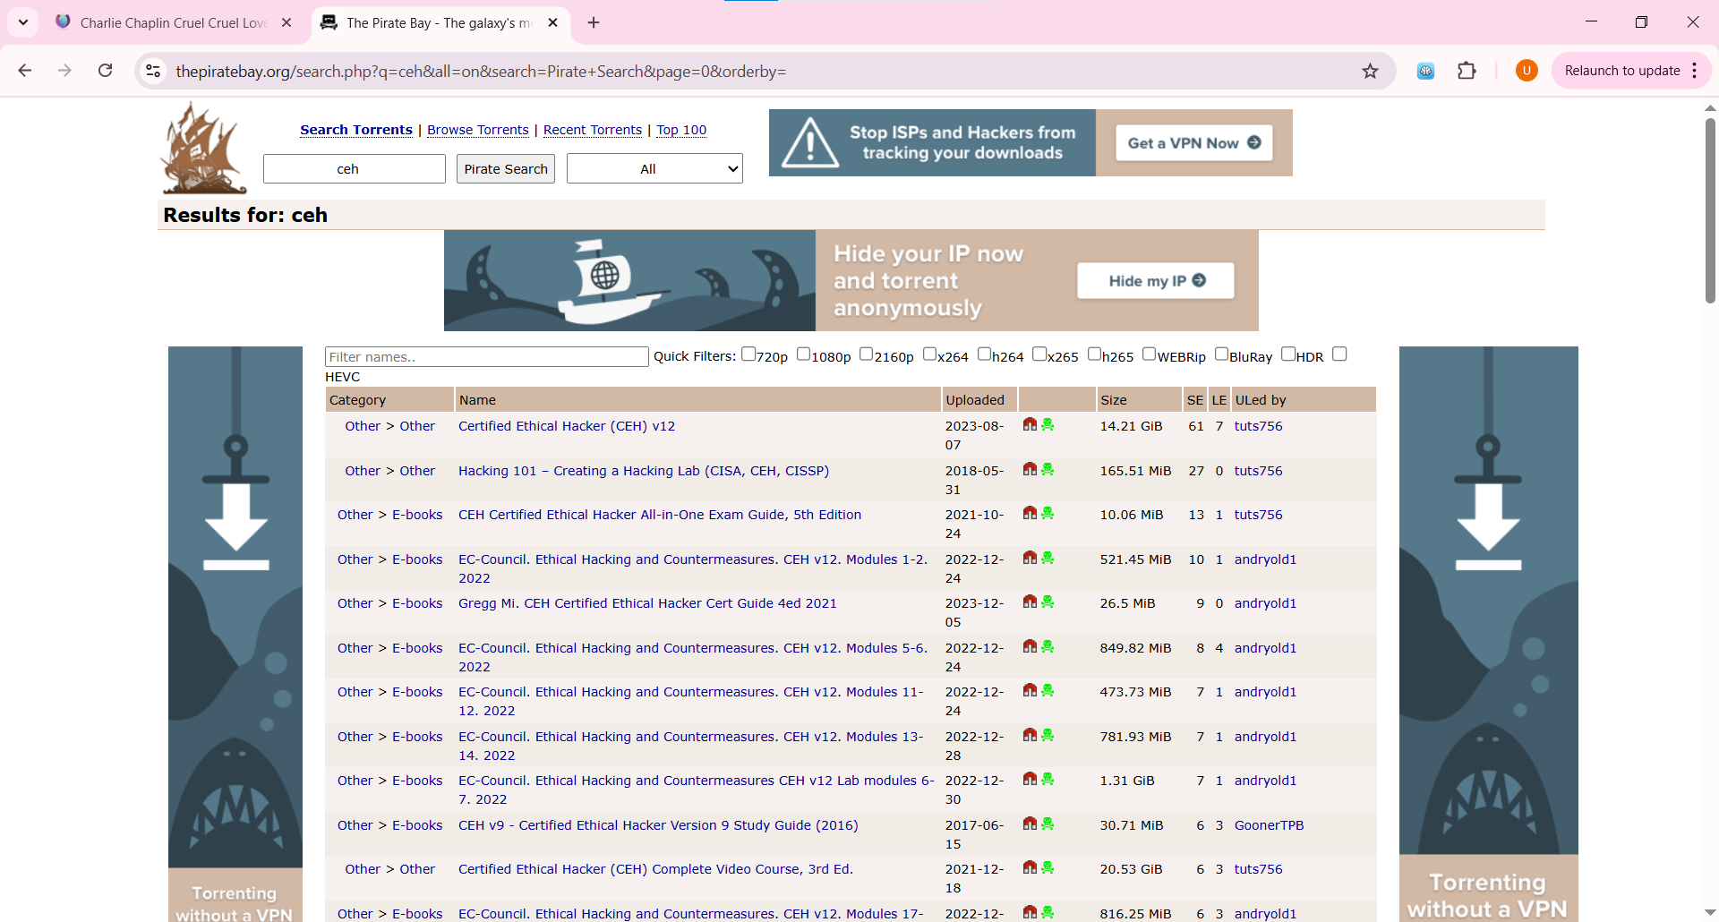Click magnet icon for CEH v12 Modules 13-14
This screenshot has width=1719, height=922.
(x=1030, y=735)
